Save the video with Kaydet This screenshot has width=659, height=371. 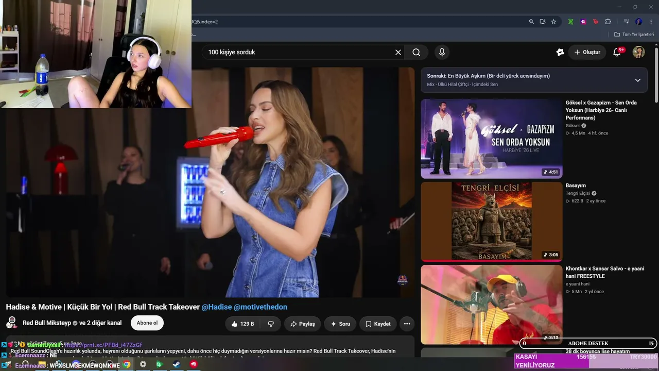[x=378, y=324]
